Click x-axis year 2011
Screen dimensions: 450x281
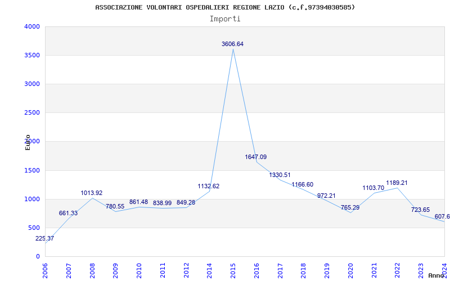tap(163, 271)
